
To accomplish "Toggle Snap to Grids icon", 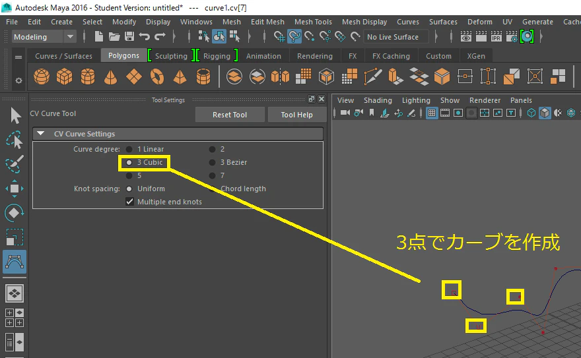I will [279, 37].
